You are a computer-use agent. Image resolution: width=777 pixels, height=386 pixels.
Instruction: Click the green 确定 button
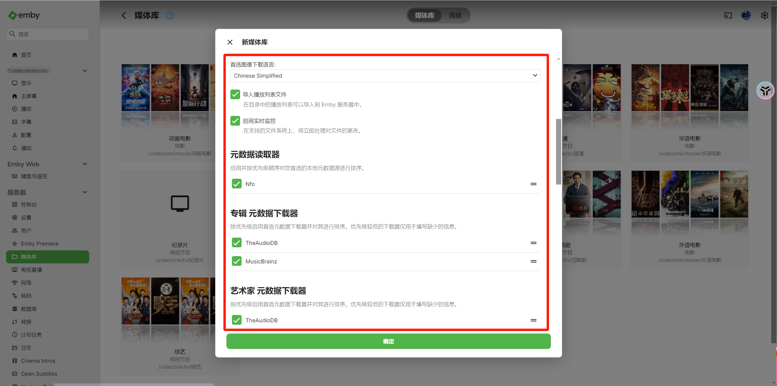coord(388,341)
